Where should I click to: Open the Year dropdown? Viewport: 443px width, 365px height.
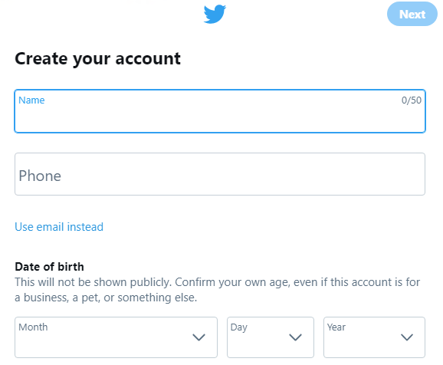[374, 337]
